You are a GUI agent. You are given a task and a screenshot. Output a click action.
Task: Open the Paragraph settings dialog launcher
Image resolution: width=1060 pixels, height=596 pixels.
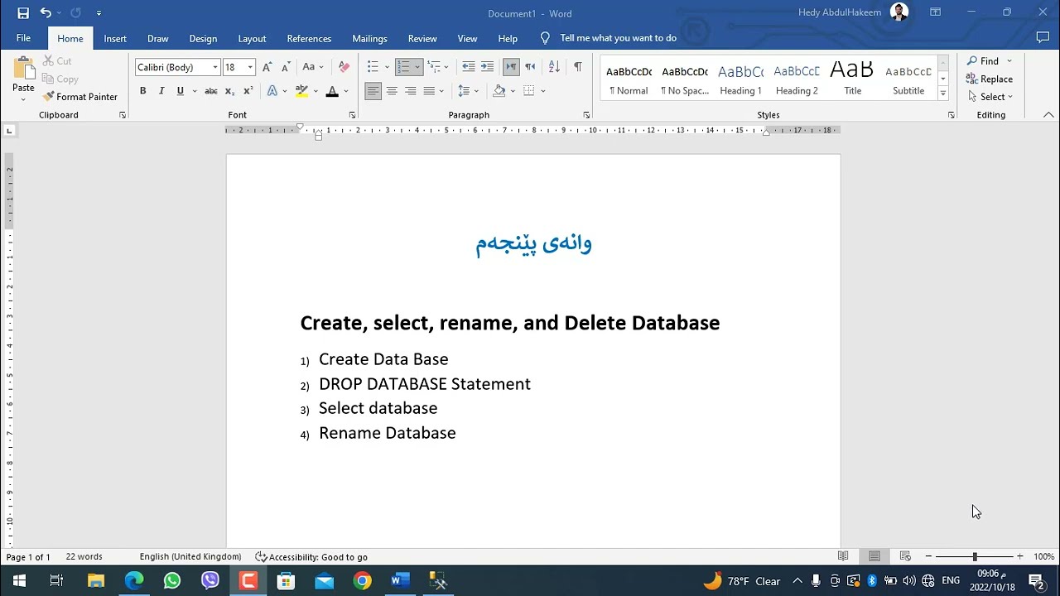tap(586, 115)
